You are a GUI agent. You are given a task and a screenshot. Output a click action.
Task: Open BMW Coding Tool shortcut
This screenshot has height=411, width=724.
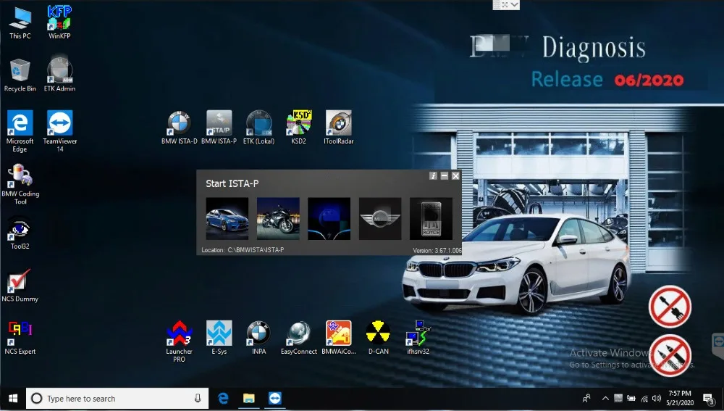[20, 184]
